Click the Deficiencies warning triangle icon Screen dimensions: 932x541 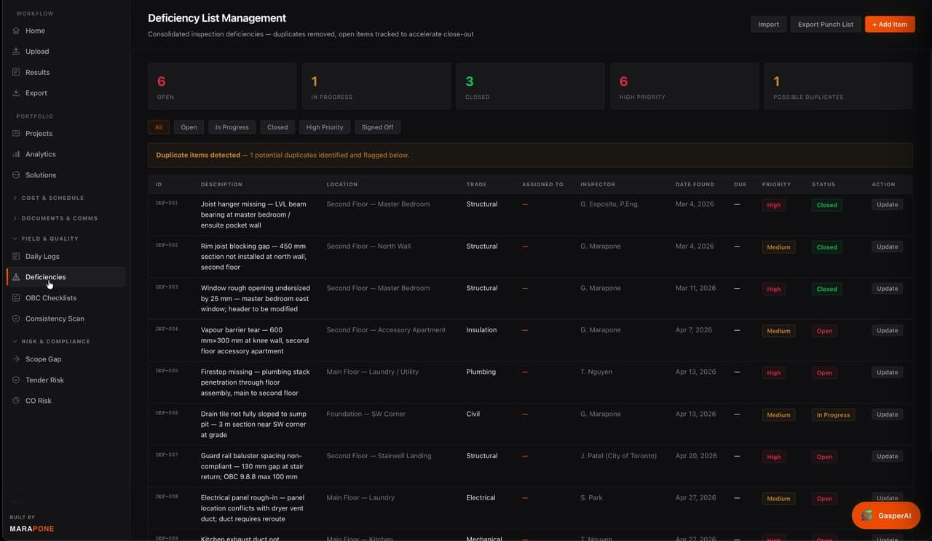[16, 277]
